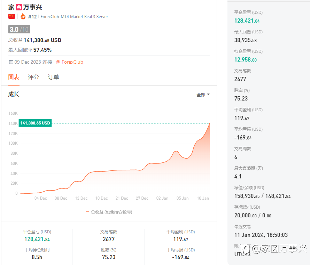Screen dimensions: 310x265
Task: Click trading weeks value 6
Action: (x=236, y=157)
